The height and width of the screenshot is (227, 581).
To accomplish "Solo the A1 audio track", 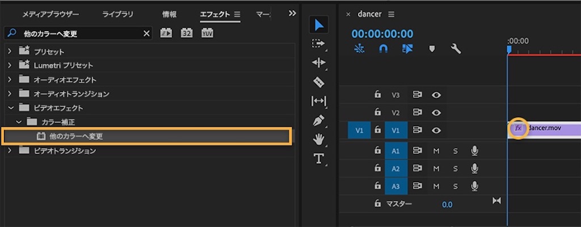I will pos(456,151).
